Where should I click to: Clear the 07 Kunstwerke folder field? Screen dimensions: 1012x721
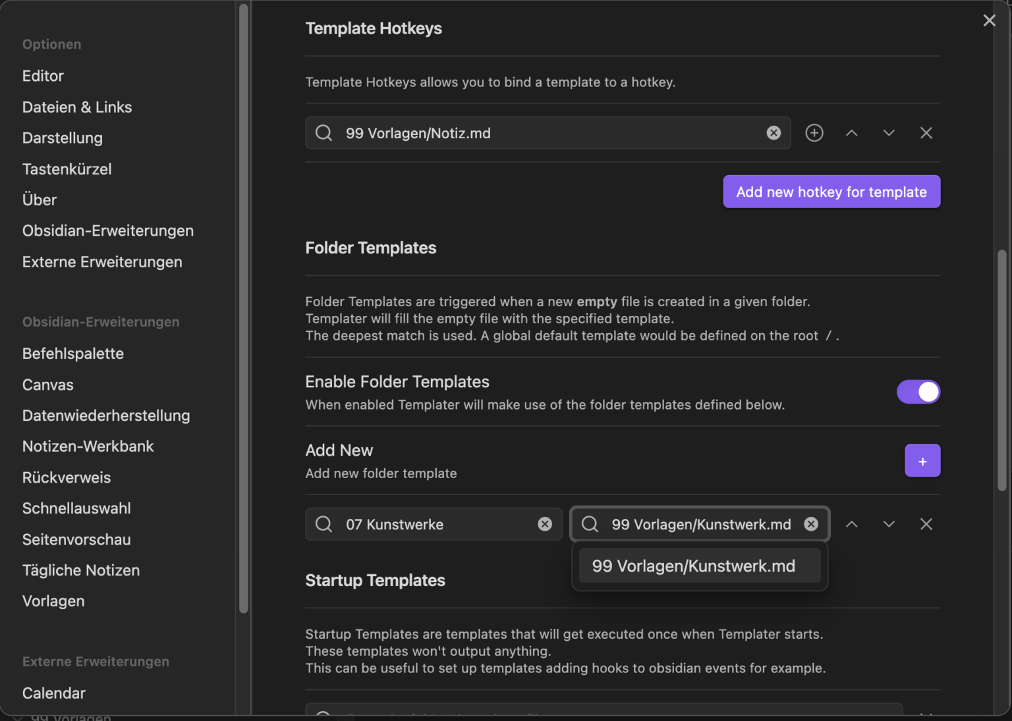(x=545, y=524)
